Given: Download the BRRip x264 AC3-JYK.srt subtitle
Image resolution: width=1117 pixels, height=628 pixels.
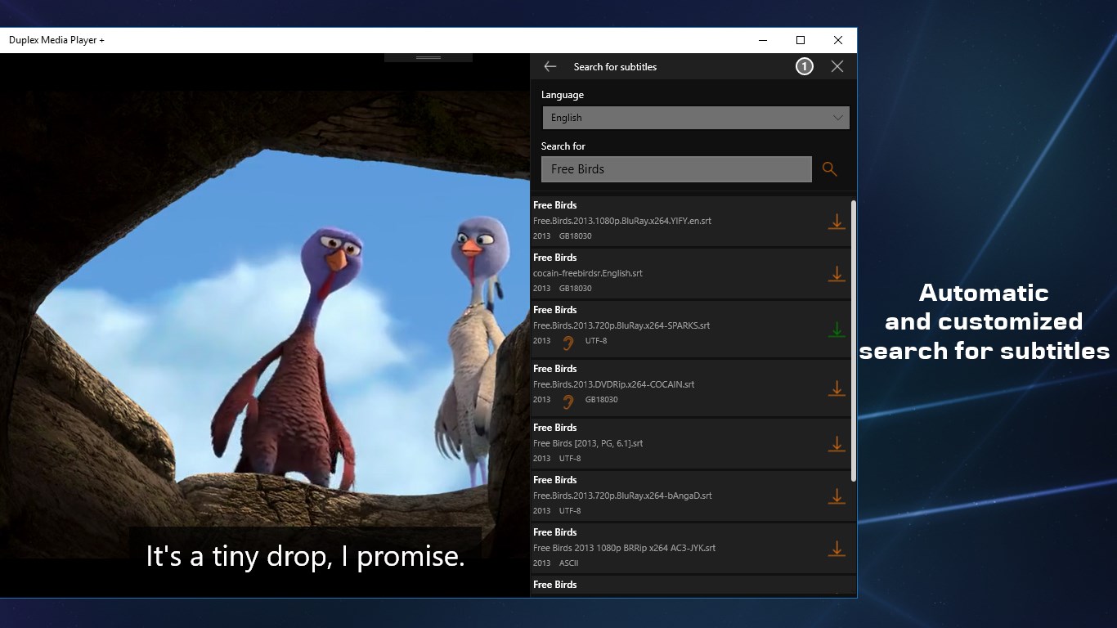Looking at the screenshot, I should click(837, 549).
